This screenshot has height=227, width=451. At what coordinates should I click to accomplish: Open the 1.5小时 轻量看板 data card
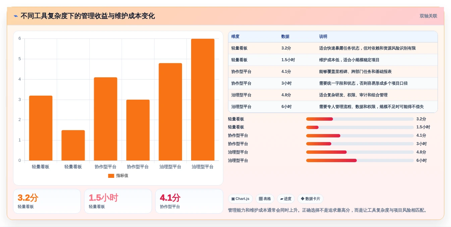[118, 201]
